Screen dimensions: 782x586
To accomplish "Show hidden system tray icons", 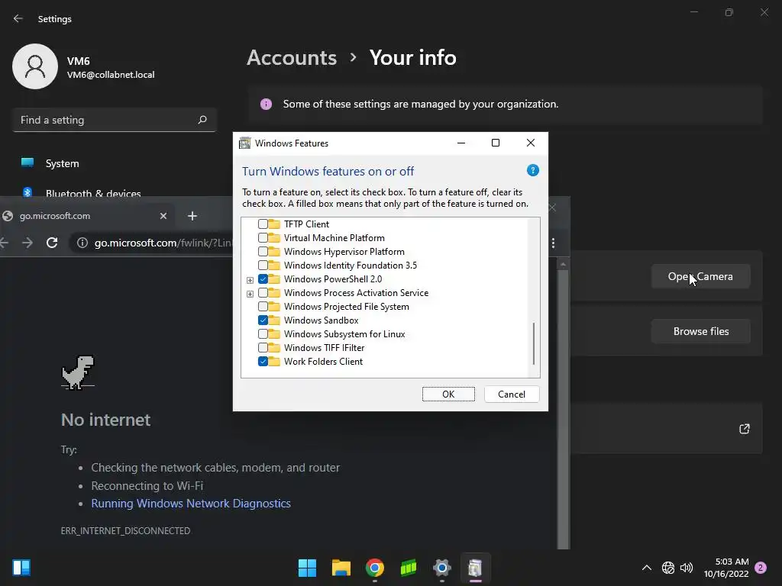I will click(646, 568).
